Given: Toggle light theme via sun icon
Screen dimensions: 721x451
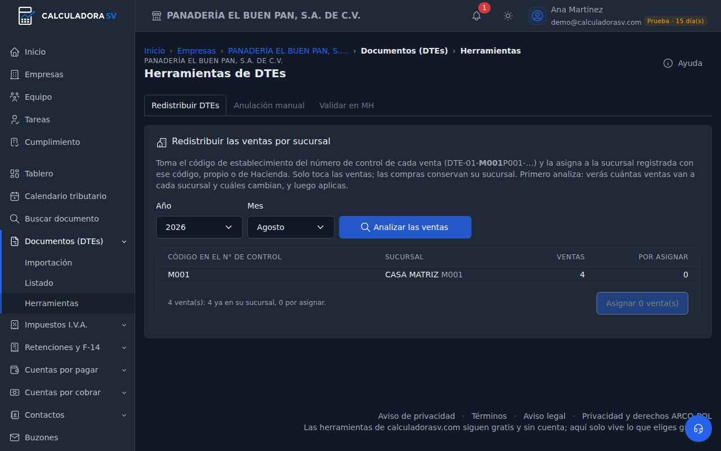Looking at the screenshot, I should pyautogui.click(x=508, y=16).
